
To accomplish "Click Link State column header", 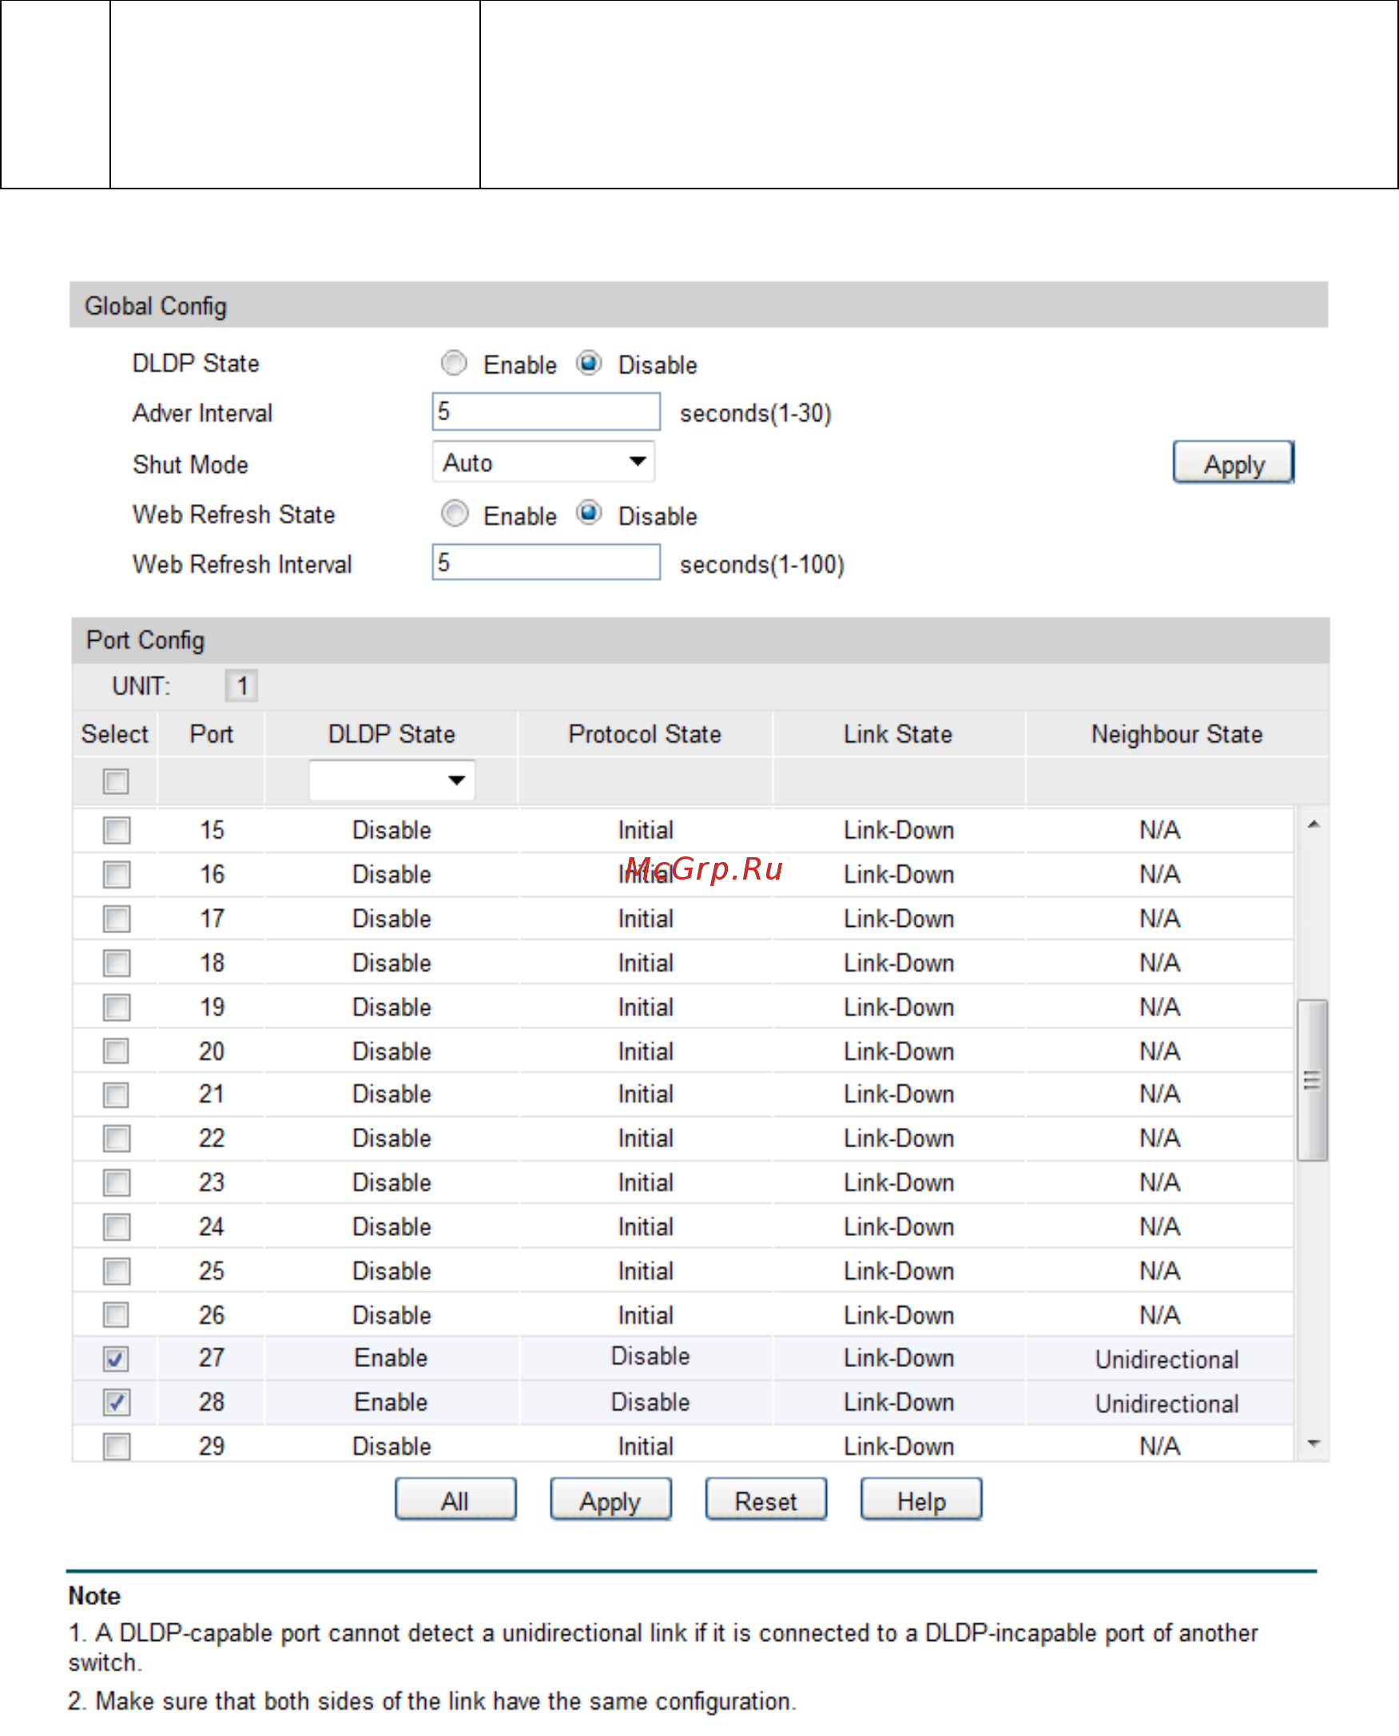I will tap(898, 734).
